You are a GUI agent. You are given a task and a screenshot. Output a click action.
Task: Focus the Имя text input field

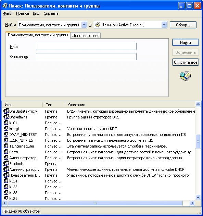[86, 47]
